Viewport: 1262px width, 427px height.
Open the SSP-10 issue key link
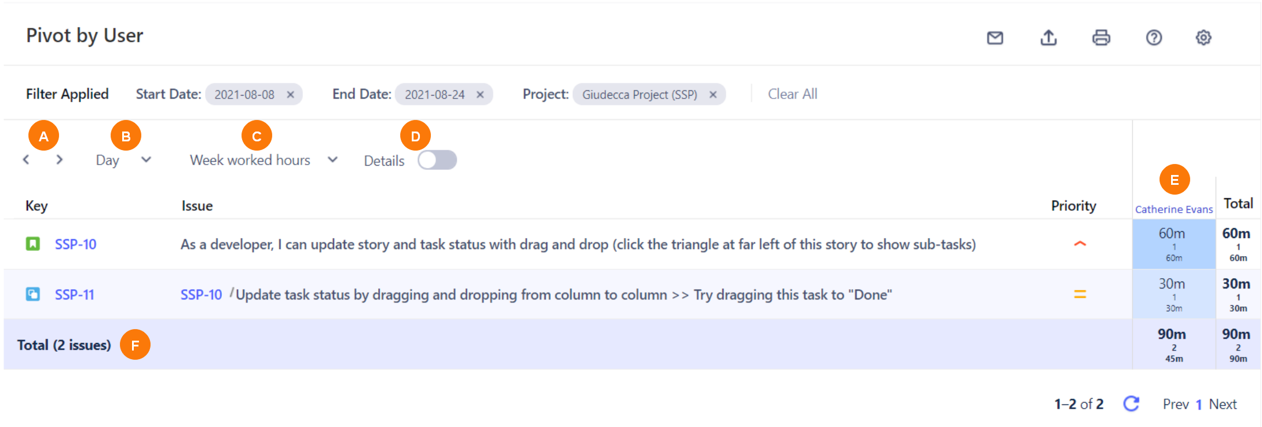[x=75, y=244]
